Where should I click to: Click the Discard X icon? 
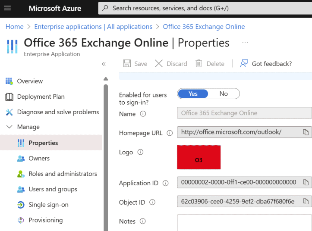click(x=159, y=64)
